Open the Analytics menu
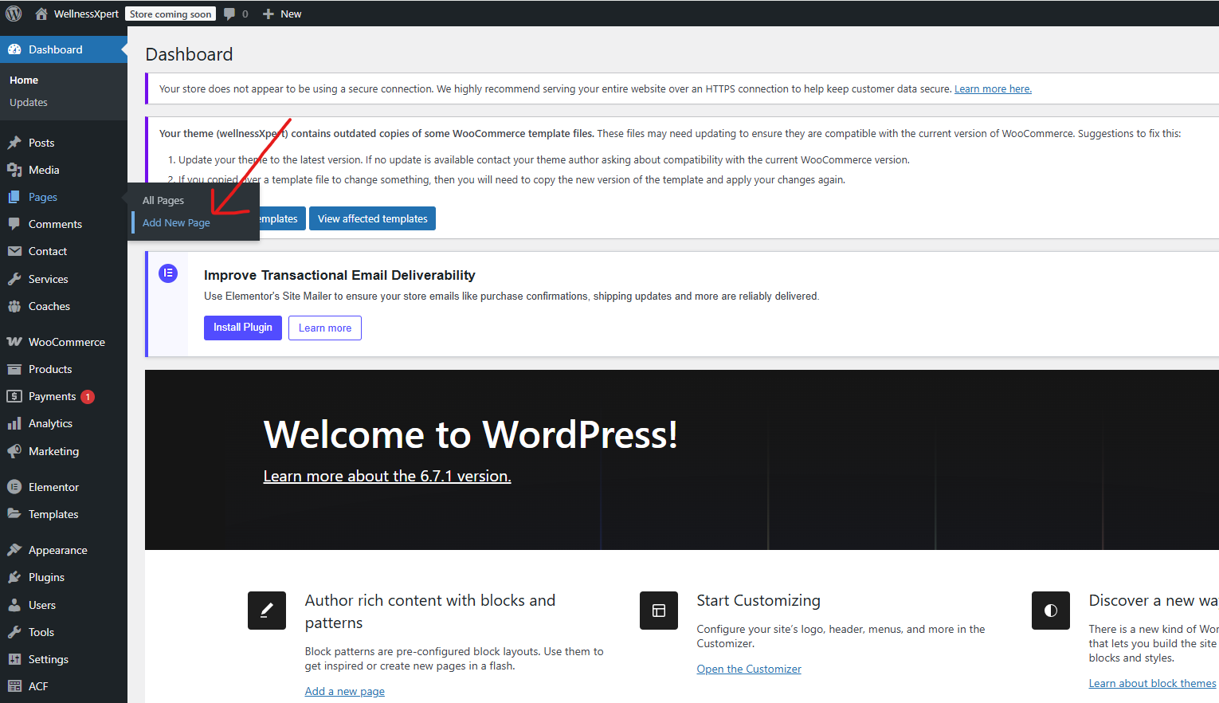 coord(64,423)
